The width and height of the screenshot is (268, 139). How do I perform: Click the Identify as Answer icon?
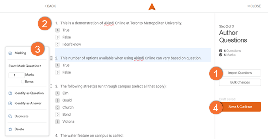(10, 103)
